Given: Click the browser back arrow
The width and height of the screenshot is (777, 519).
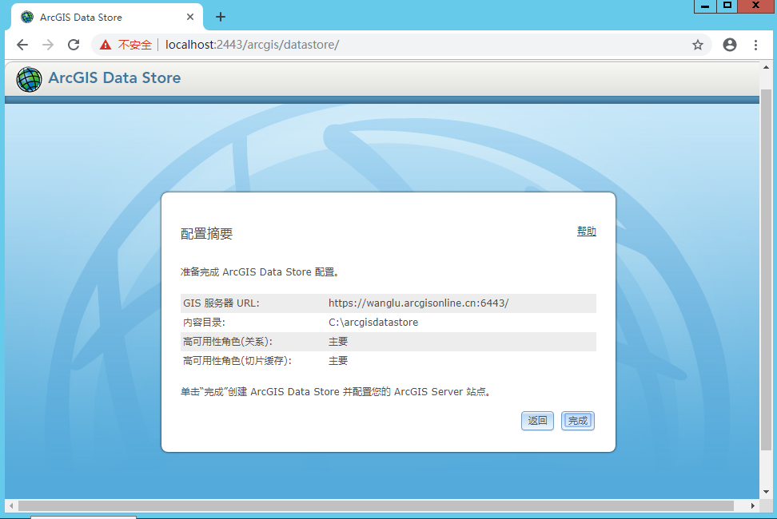Looking at the screenshot, I should 22,45.
